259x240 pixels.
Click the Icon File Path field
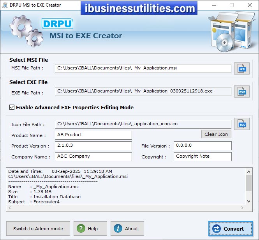(x=143, y=124)
